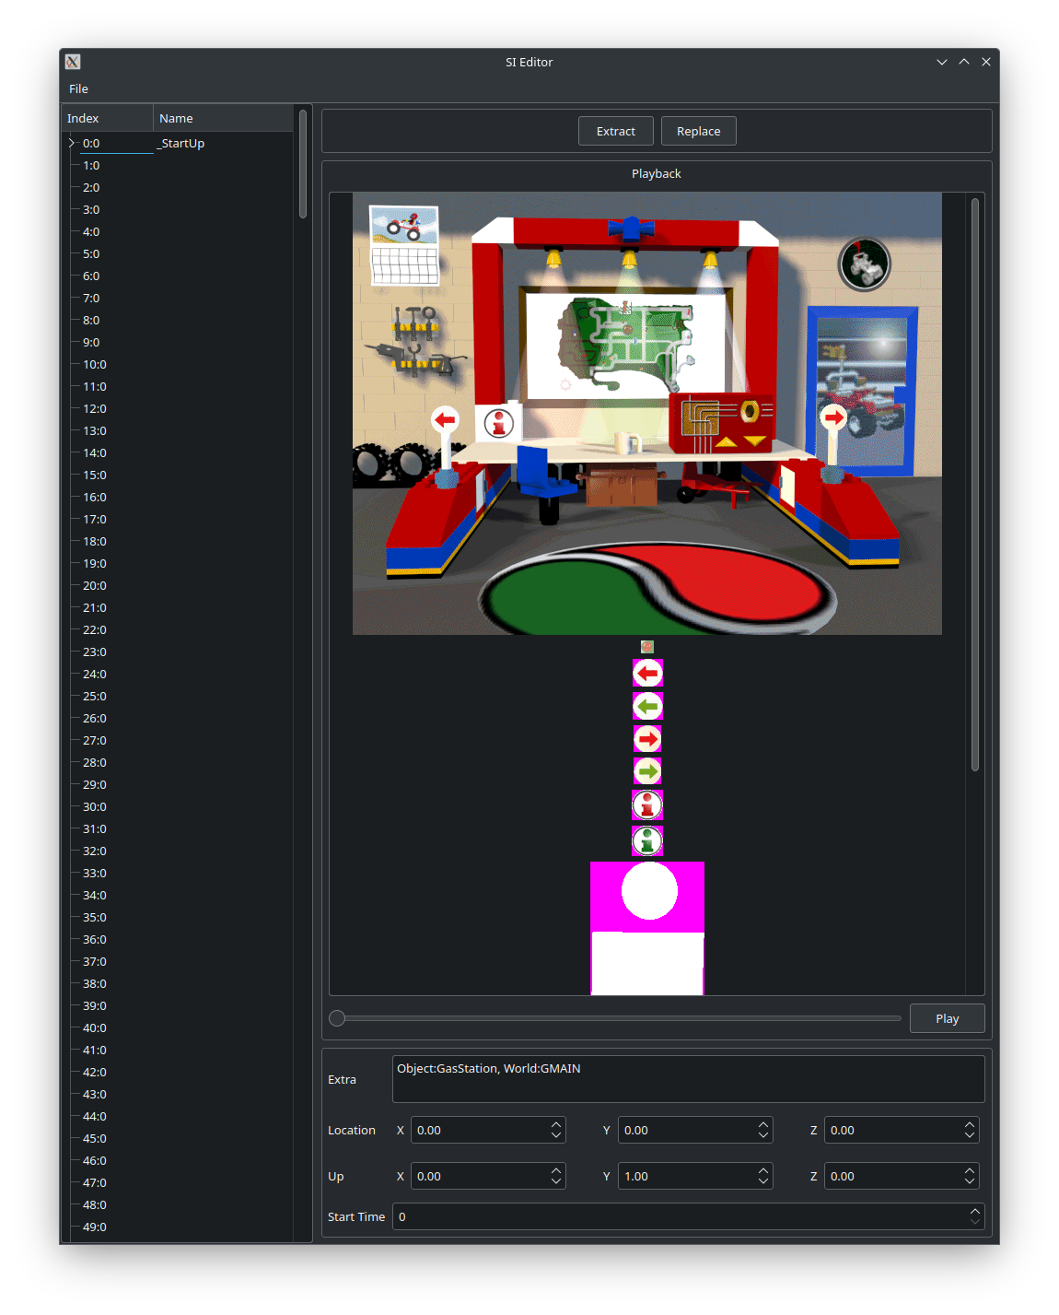Select tree row 32:0
Screen dimensions: 1059x1315
(x=95, y=851)
